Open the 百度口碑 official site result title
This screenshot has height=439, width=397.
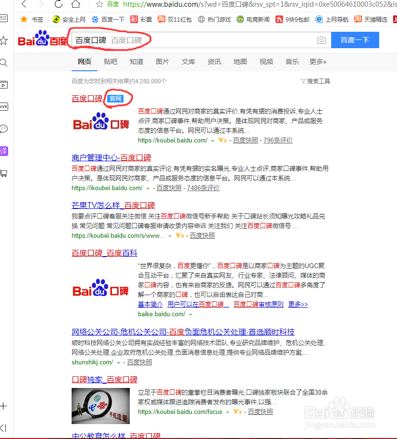point(87,99)
